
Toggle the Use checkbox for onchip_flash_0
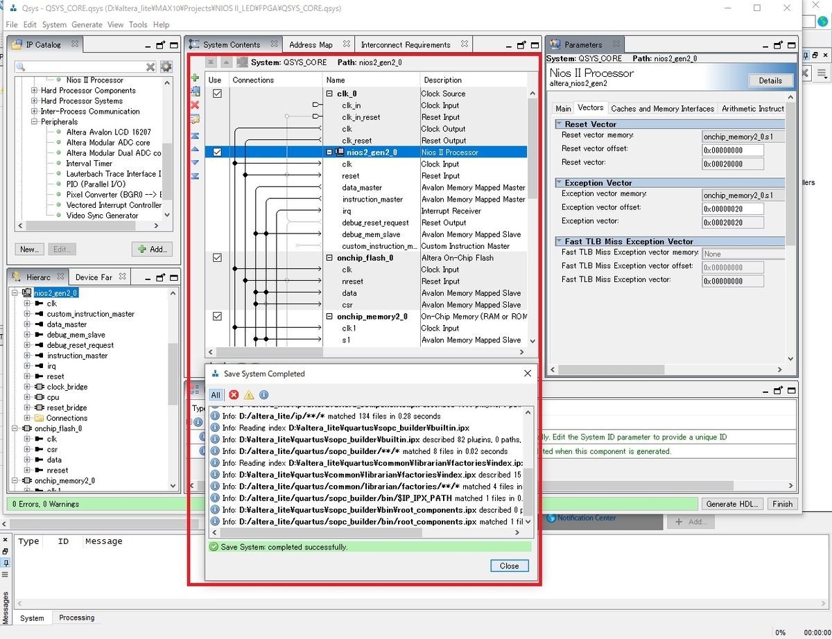[217, 258]
